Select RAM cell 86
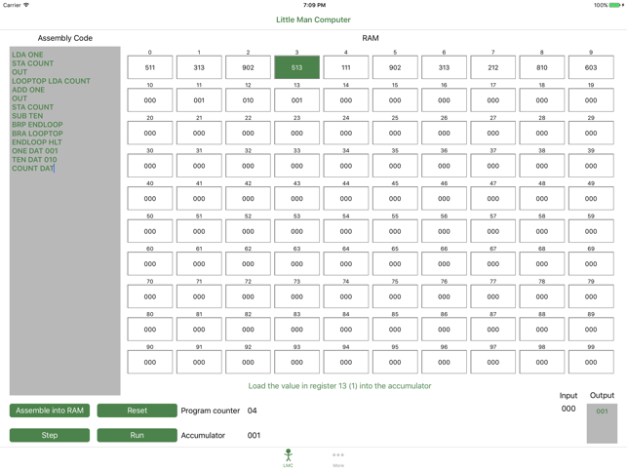The width and height of the screenshot is (627, 470). pos(444,330)
